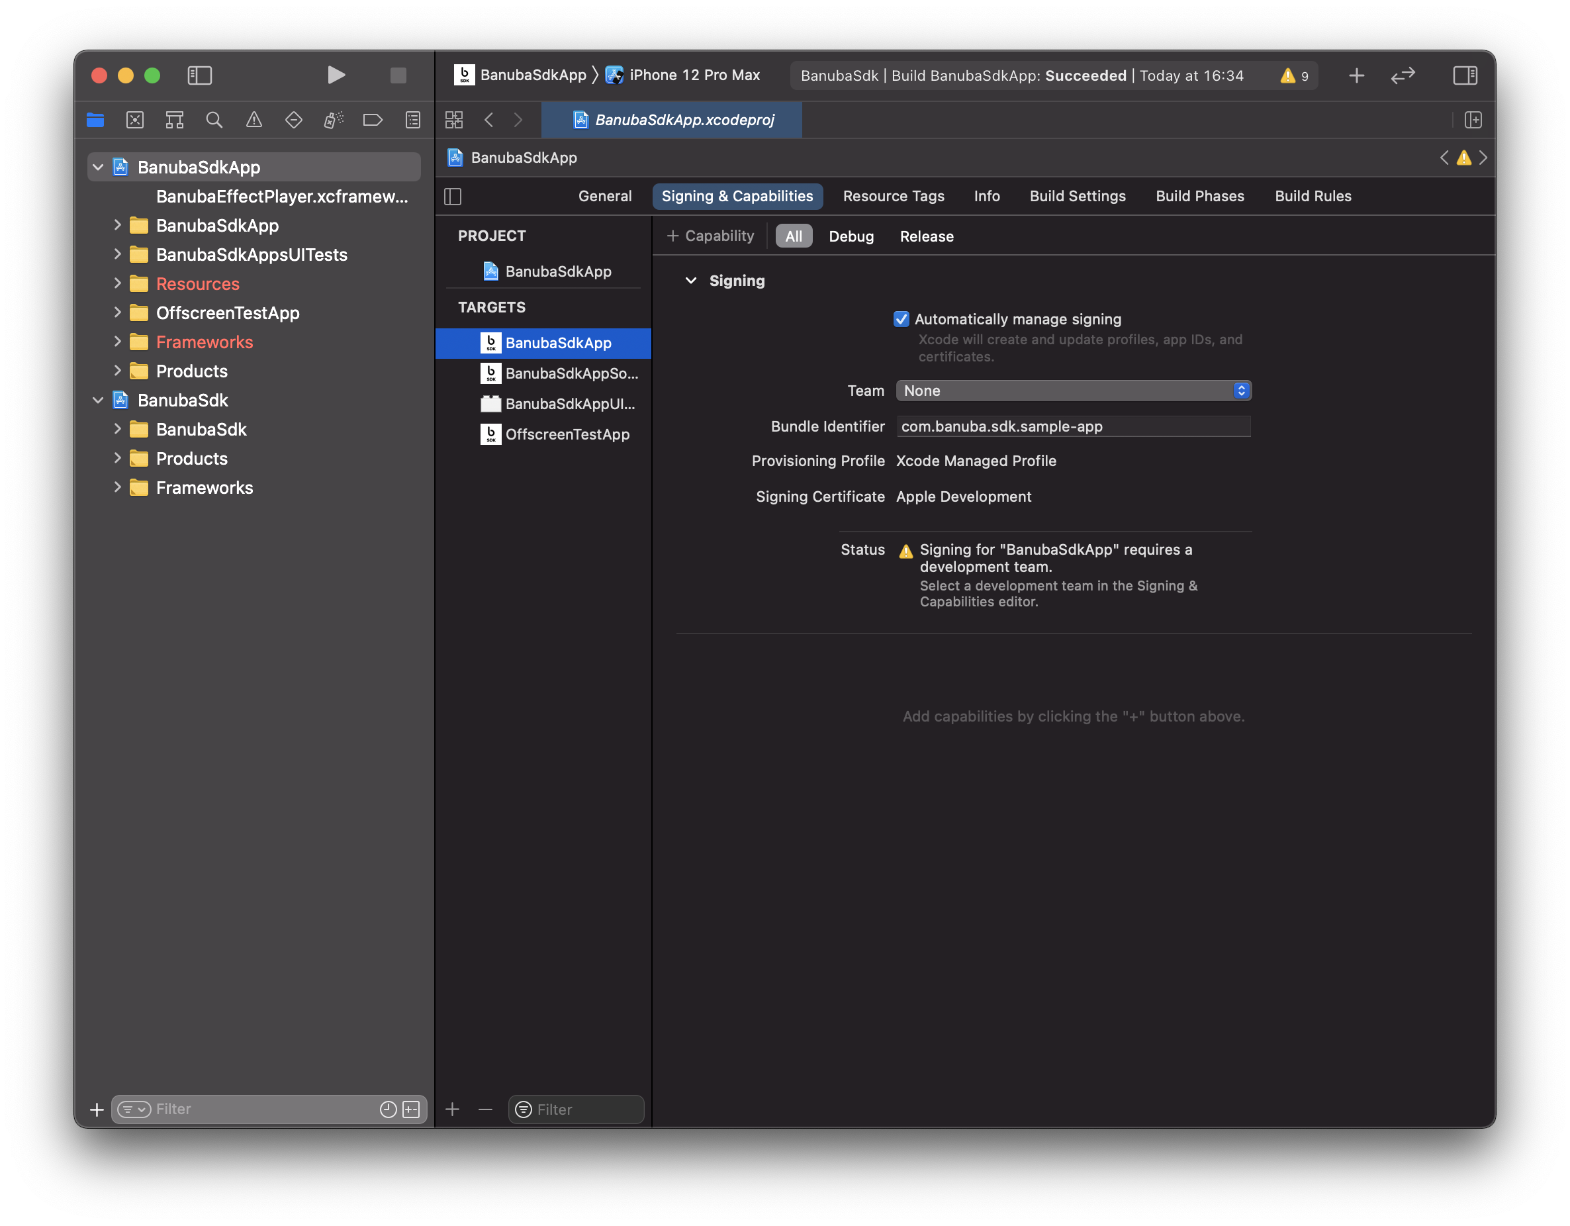The width and height of the screenshot is (1570, 1226).
Task: Expand the BanubaSdkAppsUITests folder
Action: click(x=117, y=254)
